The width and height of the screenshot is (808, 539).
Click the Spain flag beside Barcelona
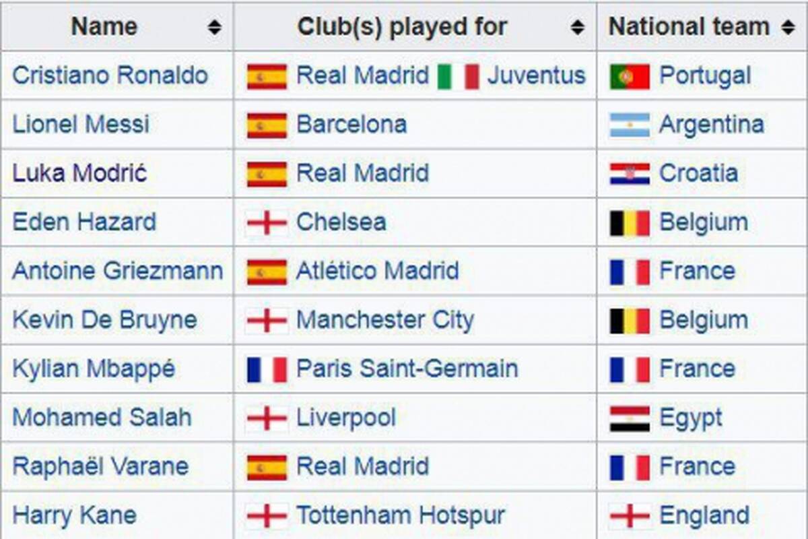[267, 125]
